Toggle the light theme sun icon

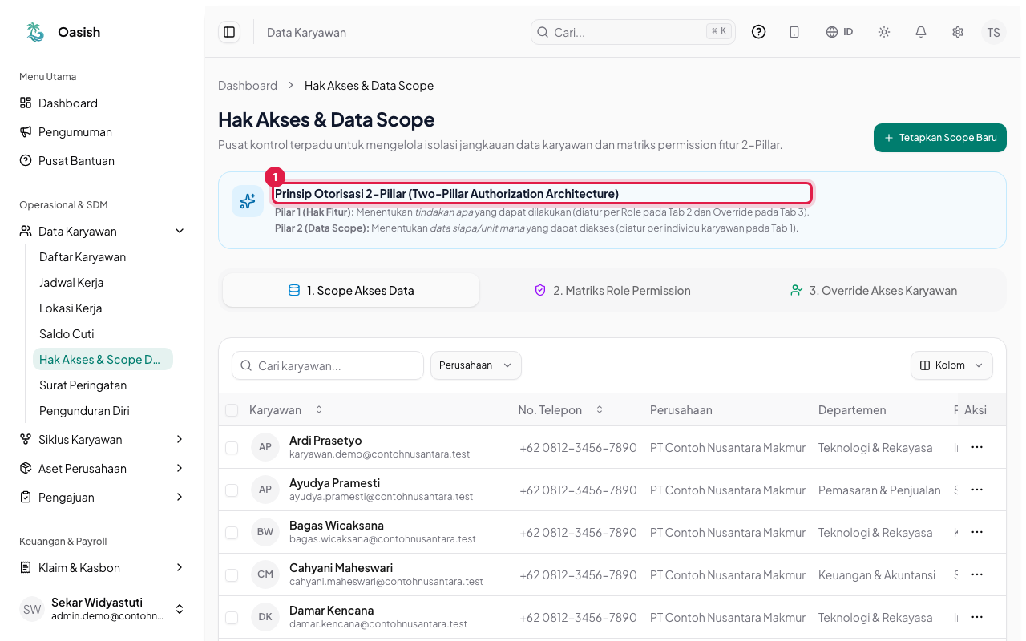click(x=884, y=32)
